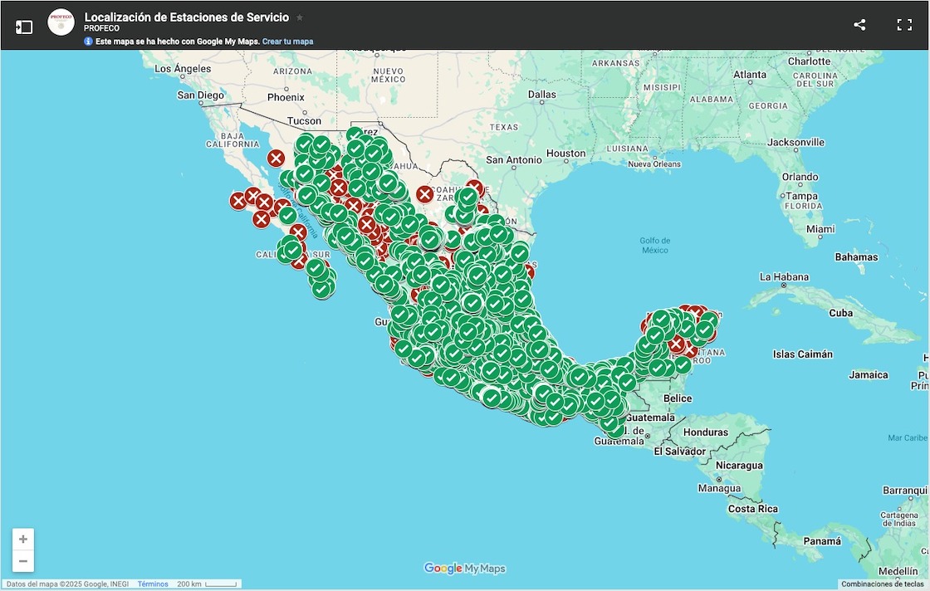Select red X marker left of Coahuila label
Viewport: 930px width, 591px height.
point(424,194)
